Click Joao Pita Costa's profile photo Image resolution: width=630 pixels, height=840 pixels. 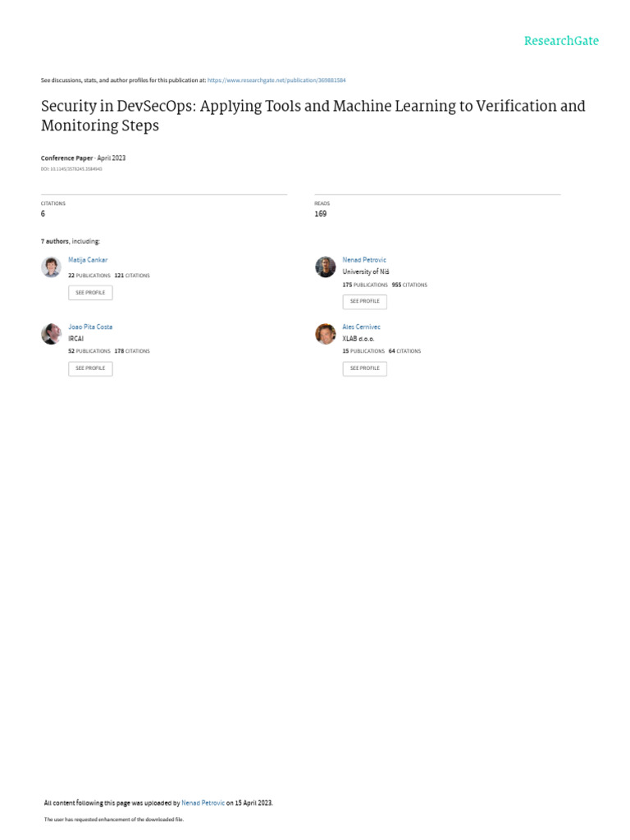pos(51,334)
